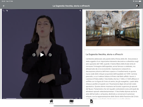Click the header title 'La Sagrestia Vecchia, storia e affreschi'
Screen dimensions: 143x107
(71, 6)
